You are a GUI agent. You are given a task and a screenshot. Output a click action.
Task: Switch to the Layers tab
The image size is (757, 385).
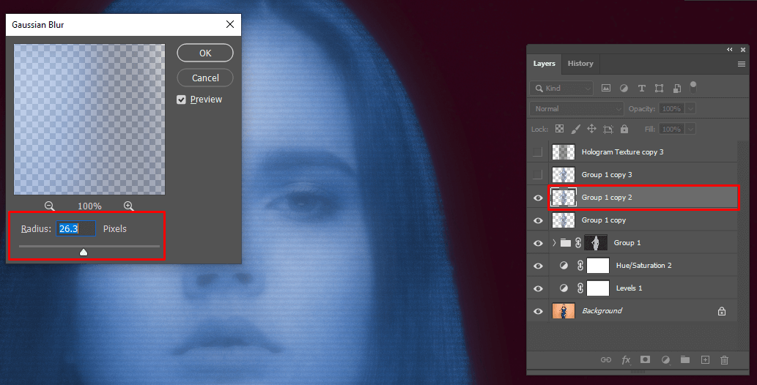coord(544,64)
